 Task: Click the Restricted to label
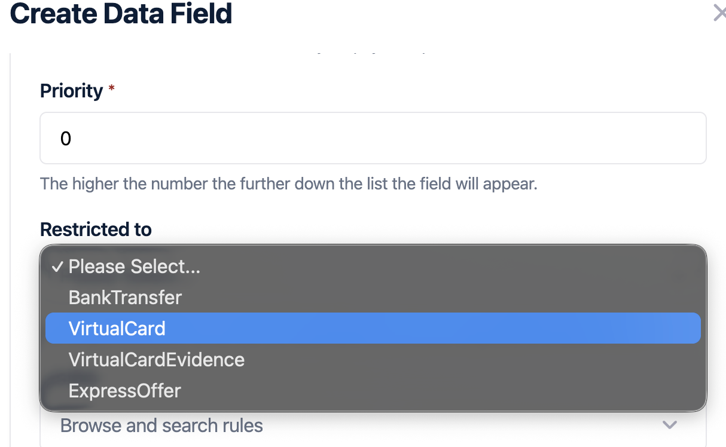96,229
